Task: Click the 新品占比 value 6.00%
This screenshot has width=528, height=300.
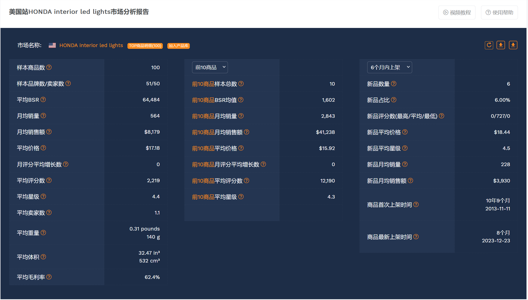Action: click(x=502, y=100)
